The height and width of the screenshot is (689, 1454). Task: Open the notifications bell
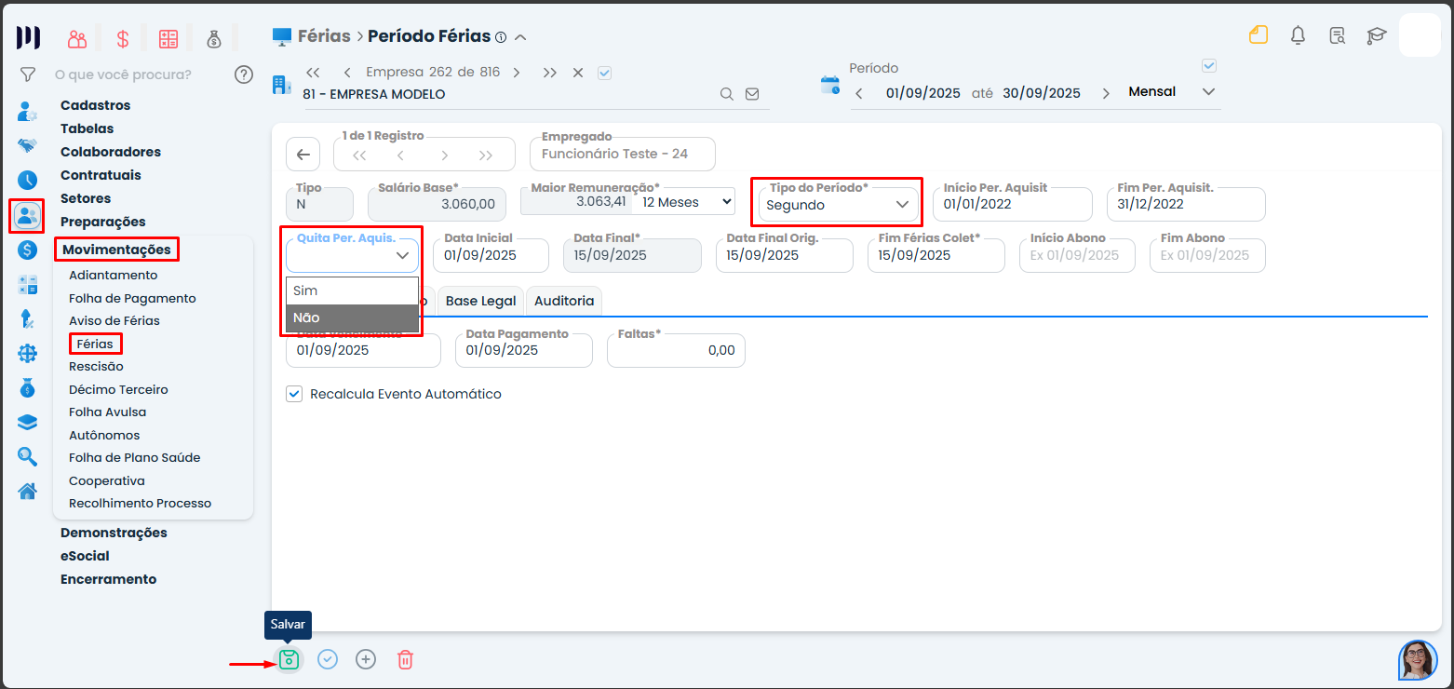(1298, 35)
